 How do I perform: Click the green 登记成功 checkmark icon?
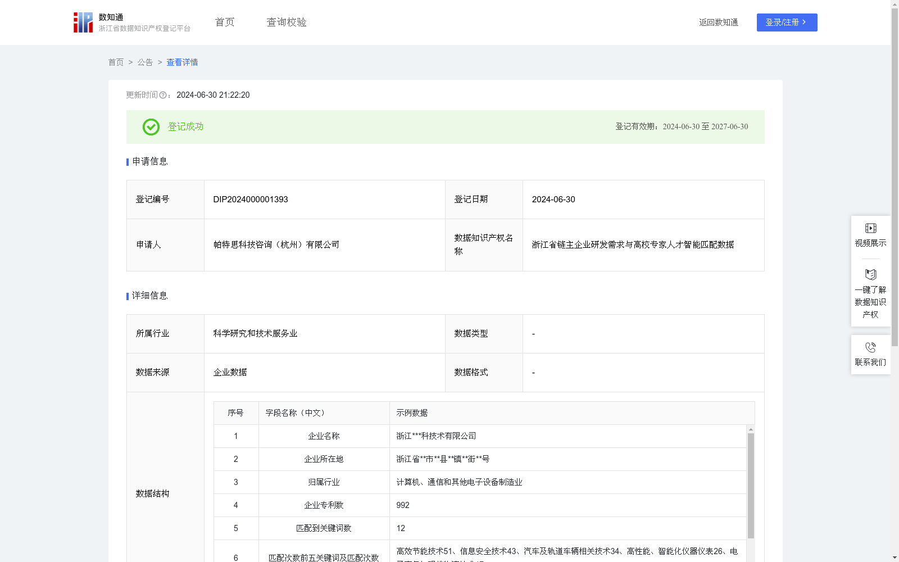(151, 127)
